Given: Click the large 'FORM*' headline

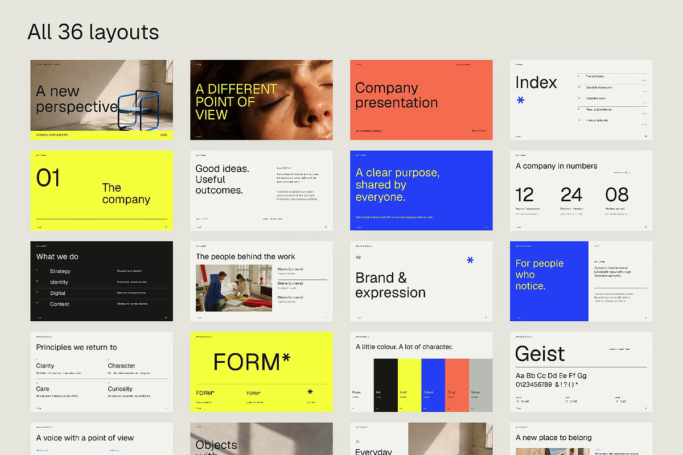Looking at the screenshot, I should (x=252, y=362).
